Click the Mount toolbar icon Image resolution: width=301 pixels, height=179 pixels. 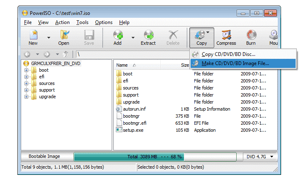(x=273, y=38)
